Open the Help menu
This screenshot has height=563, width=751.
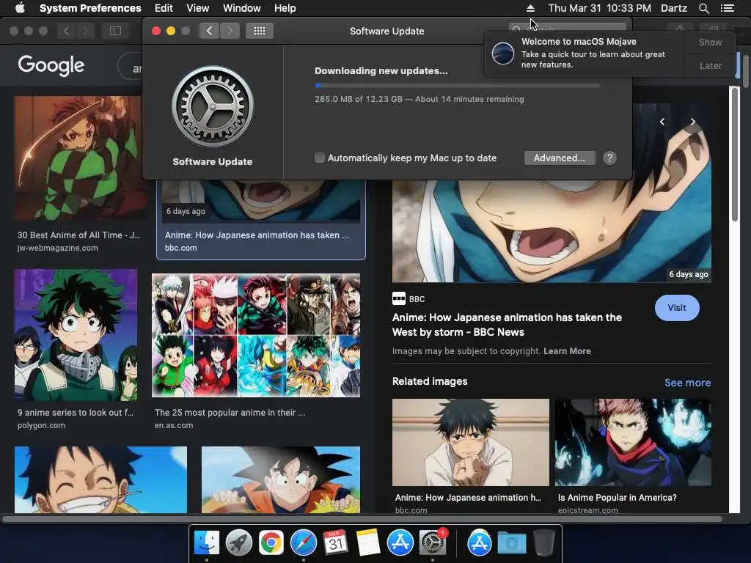(x=285, y=8)
